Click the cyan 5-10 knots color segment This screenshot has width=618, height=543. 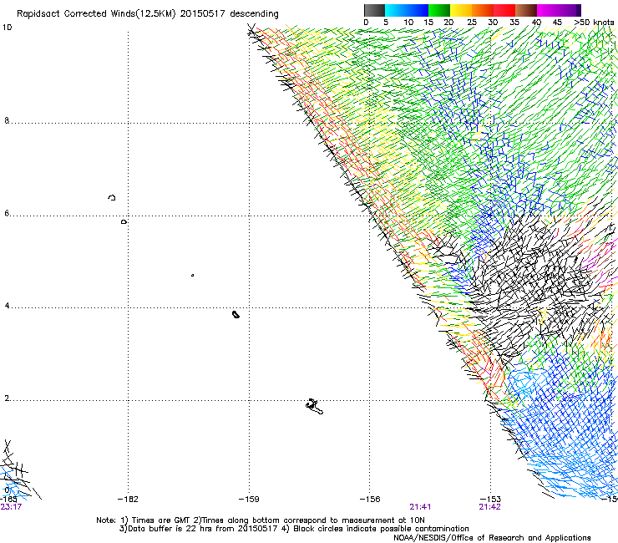[x=396, y=11]
